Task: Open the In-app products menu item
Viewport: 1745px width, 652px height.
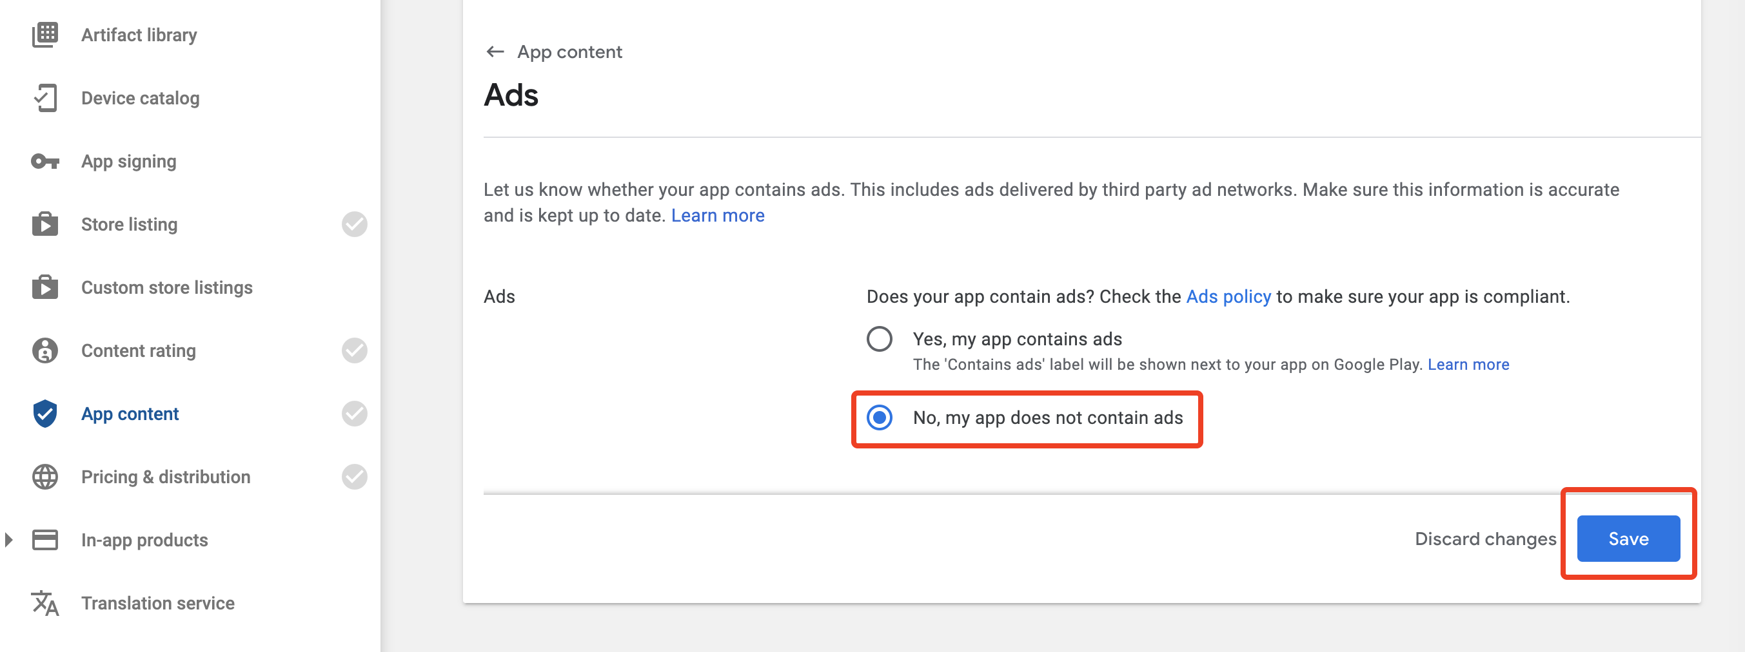Action: click(x=144, y=541)
